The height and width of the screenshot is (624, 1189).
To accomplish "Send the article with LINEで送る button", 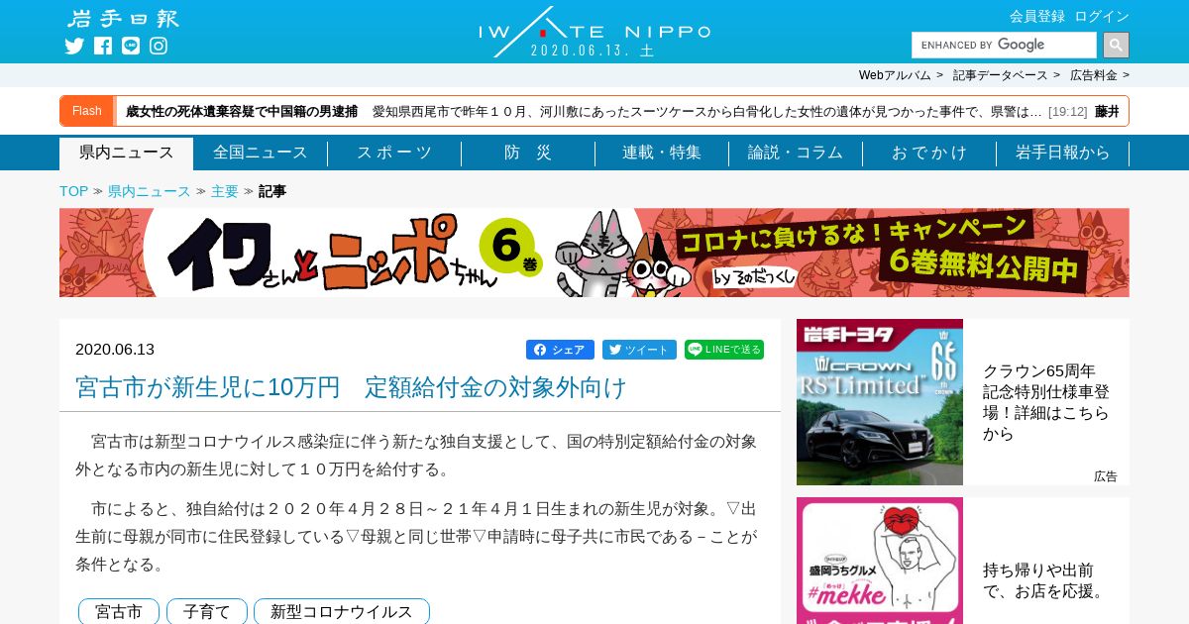I will tap(724, 350).
